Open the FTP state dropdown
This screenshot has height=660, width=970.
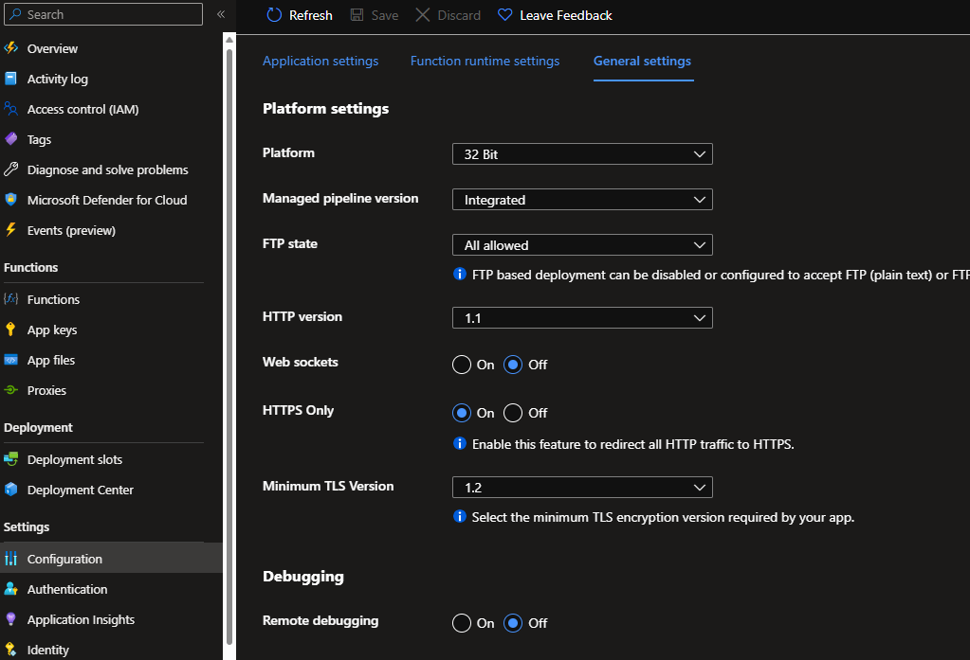tap(582, 245)
